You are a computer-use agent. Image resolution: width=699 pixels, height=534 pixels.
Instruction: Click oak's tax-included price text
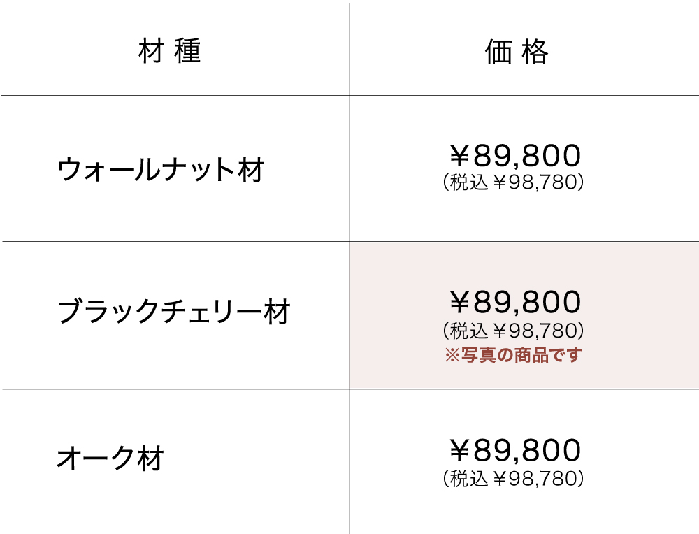click(x=513, y=479)
